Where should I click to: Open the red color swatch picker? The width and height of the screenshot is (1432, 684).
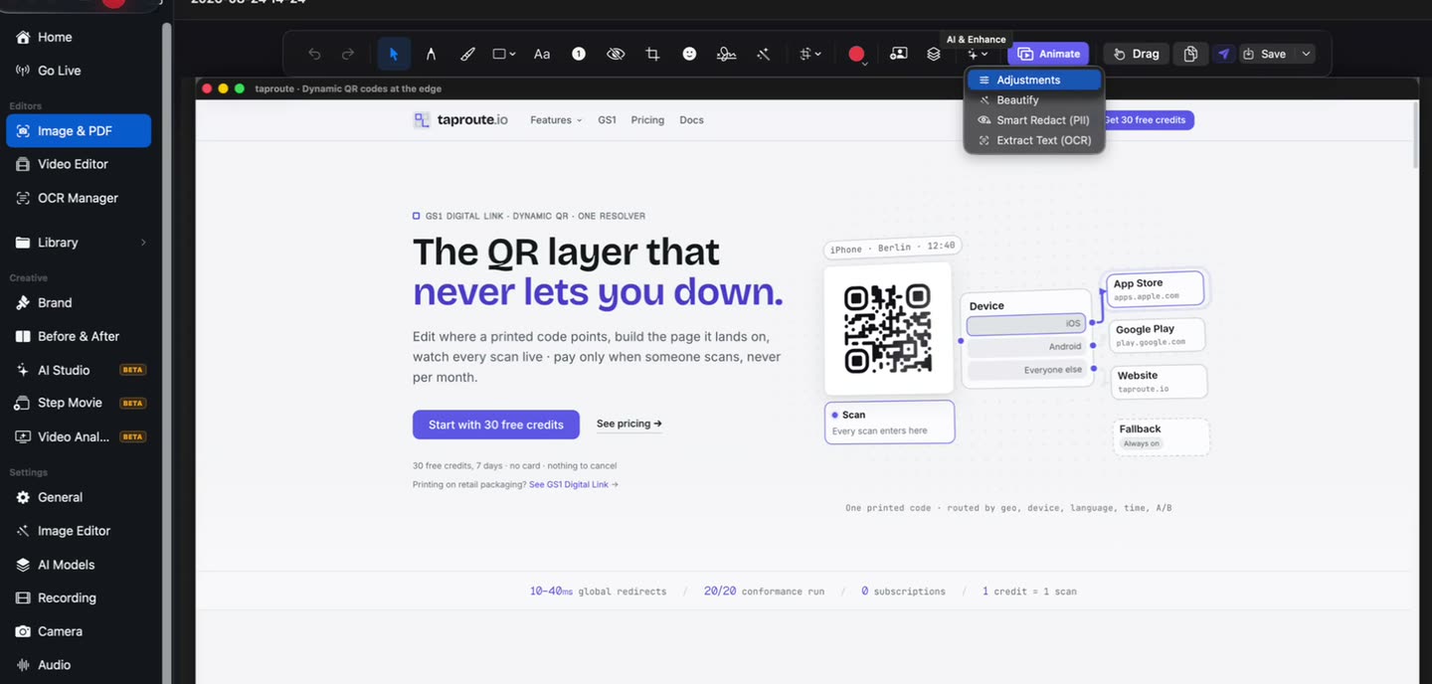coord(856,54)
